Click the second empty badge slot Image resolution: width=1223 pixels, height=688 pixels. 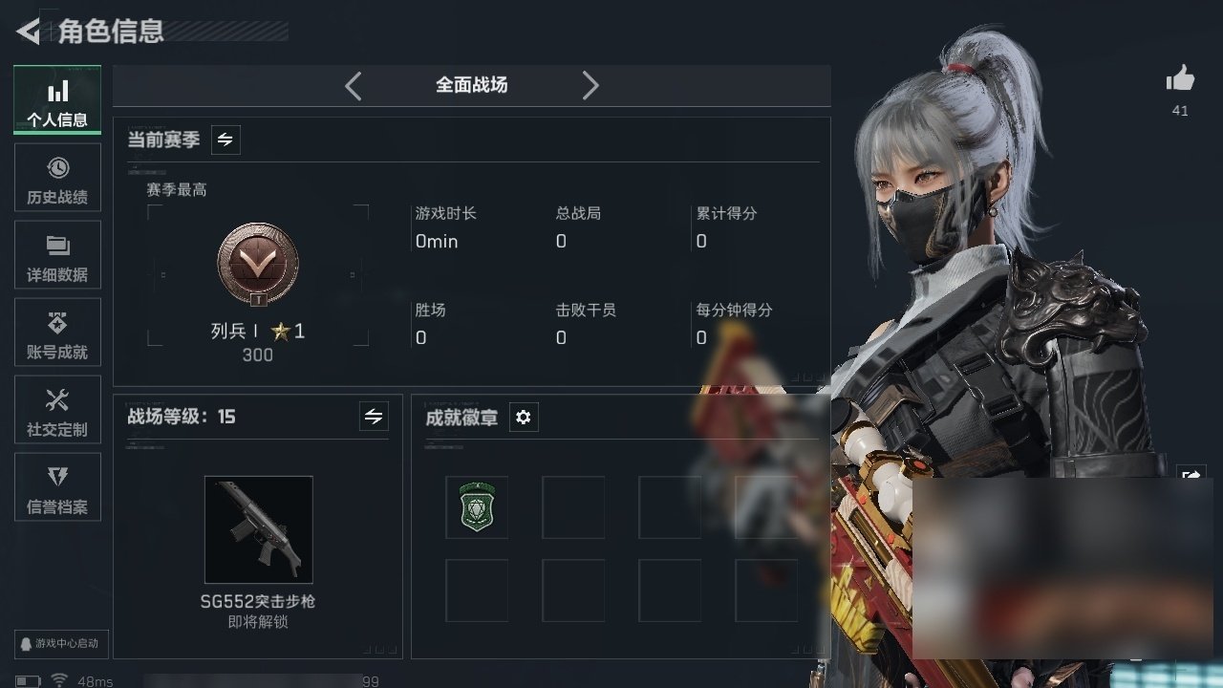click(x=573, y=506)
